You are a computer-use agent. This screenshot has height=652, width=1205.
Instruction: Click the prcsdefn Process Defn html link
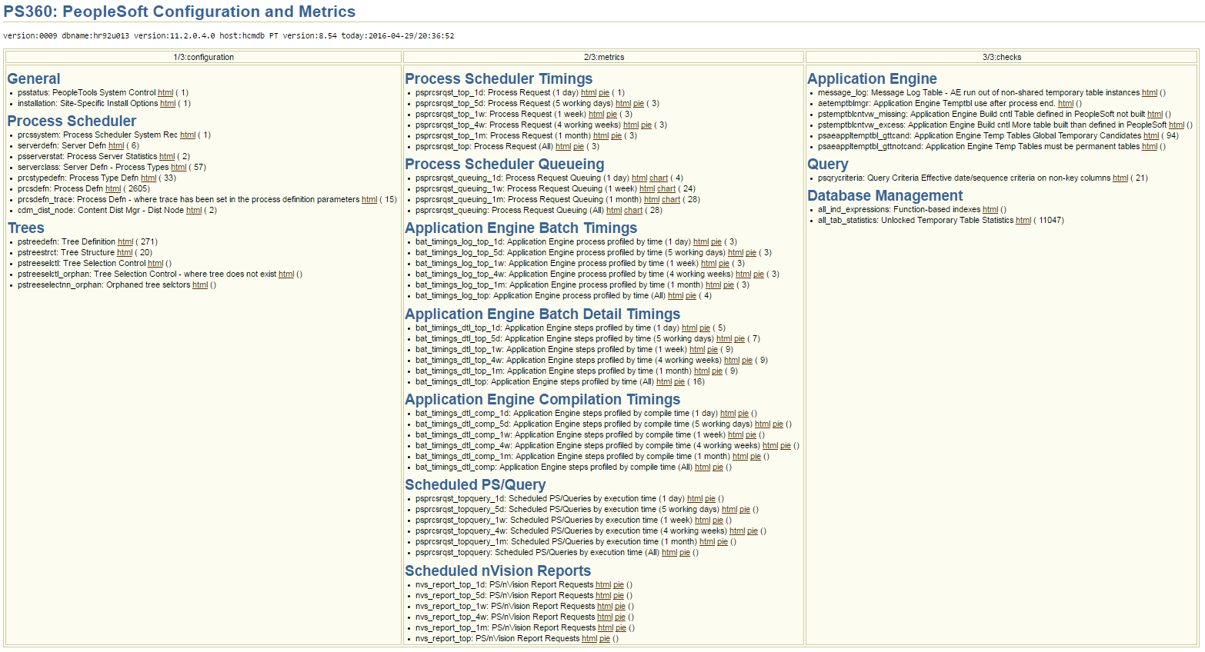113,188
